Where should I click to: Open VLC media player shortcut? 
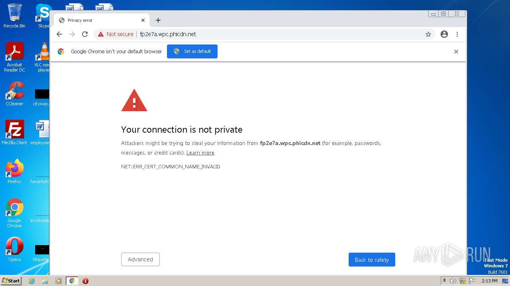[42, 57]
